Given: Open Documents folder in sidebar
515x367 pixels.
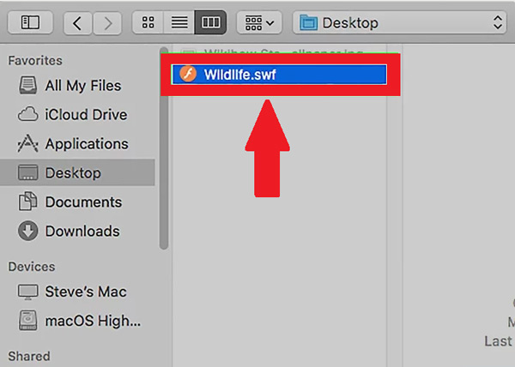Looking at the screenshot, I should click(x=83, y=202).
